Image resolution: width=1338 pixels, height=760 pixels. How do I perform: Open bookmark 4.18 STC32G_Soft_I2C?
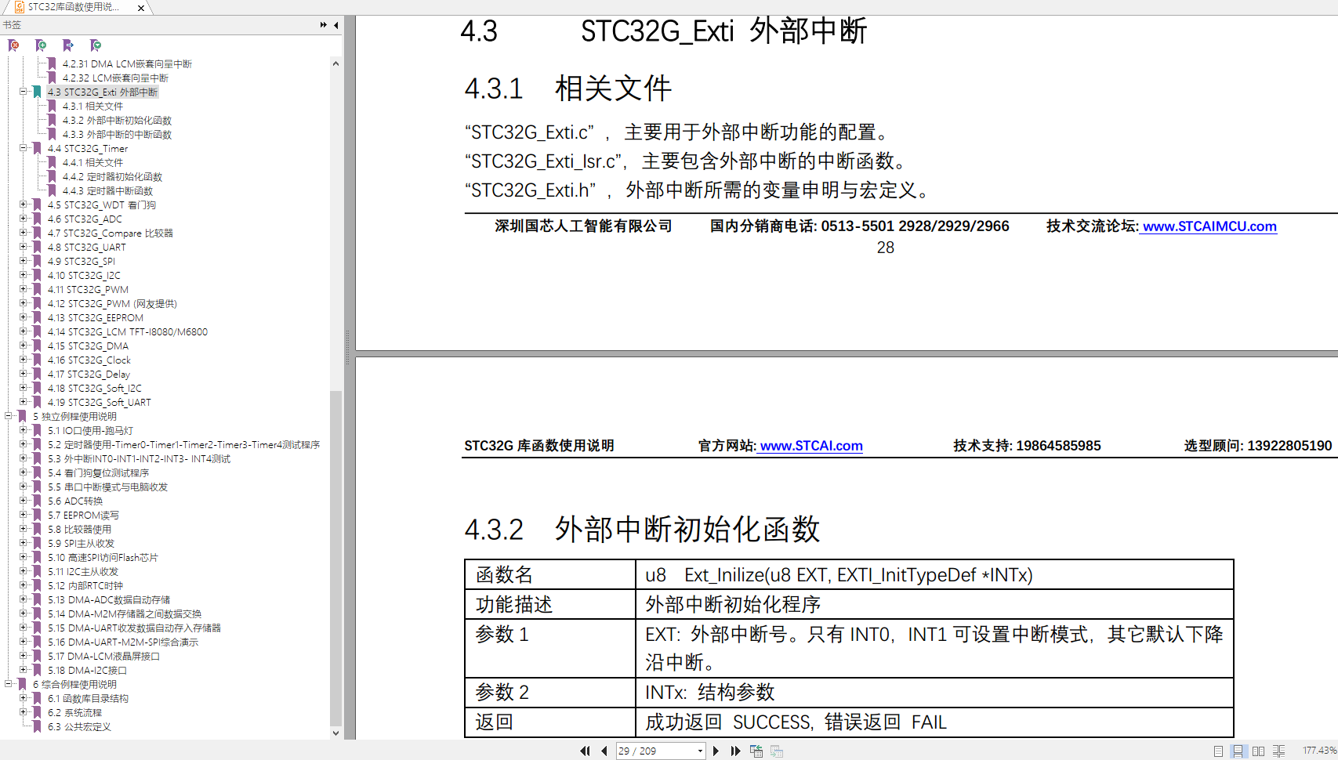94,388
